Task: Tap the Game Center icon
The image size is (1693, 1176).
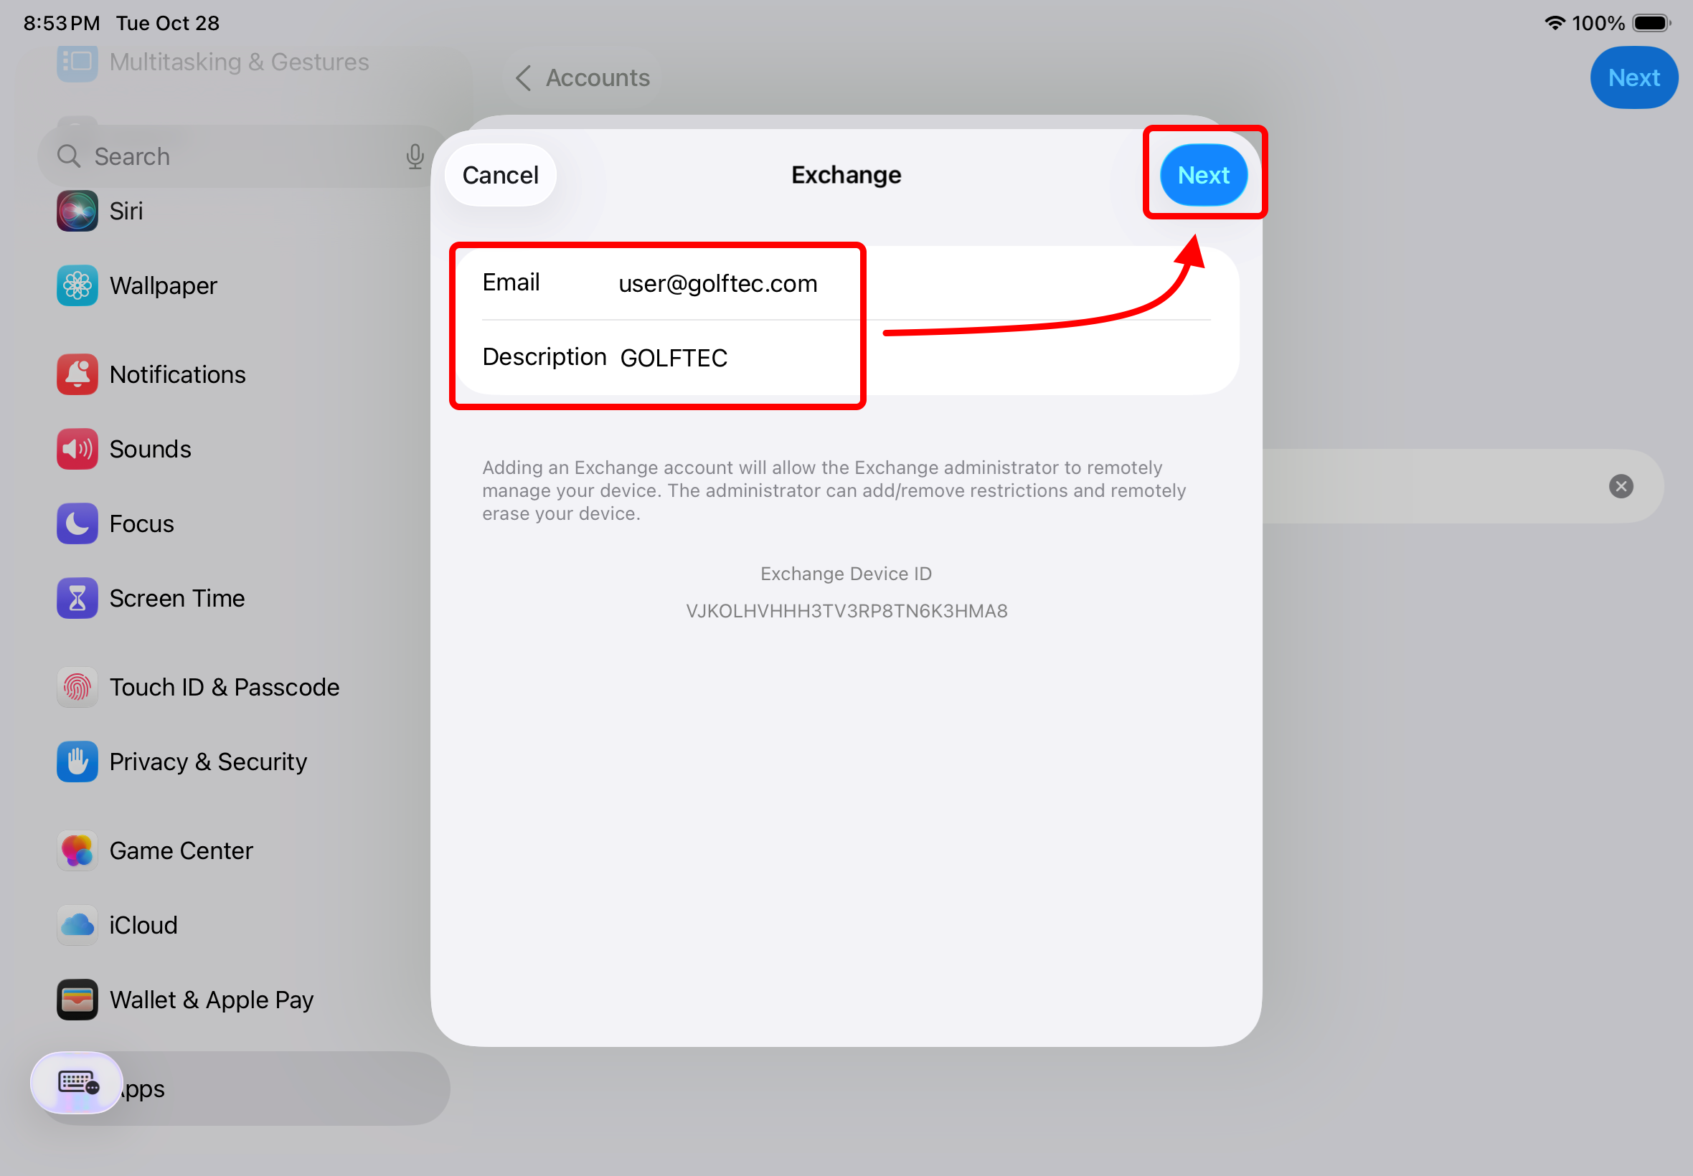Action: (x=77, y=850)
